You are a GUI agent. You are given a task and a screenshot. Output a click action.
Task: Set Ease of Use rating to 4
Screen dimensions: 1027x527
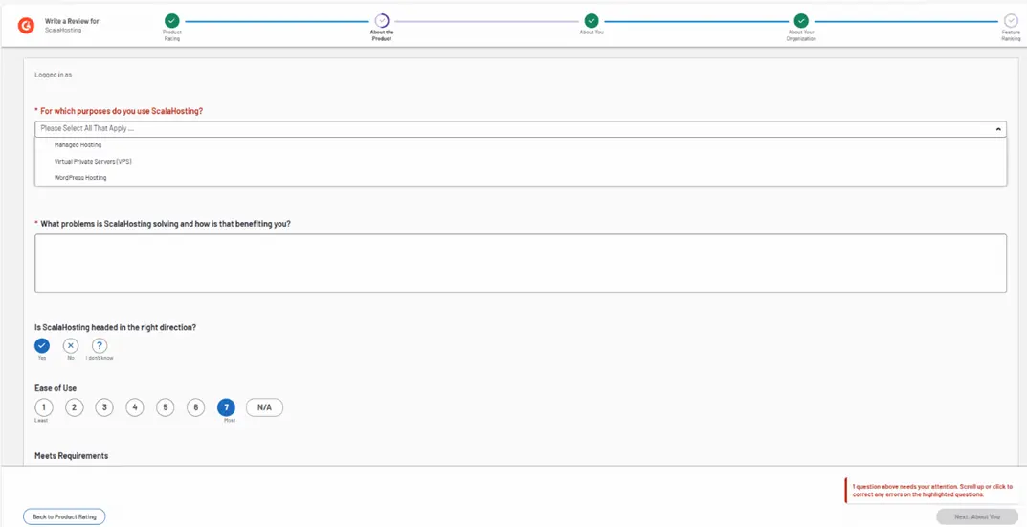[135, 407]
